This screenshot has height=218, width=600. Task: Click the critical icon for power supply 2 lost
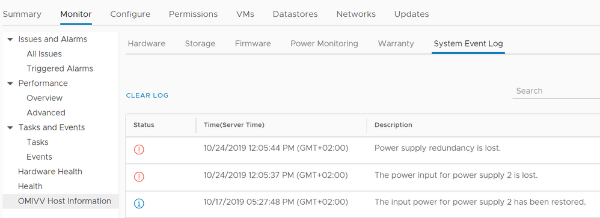point(139,177)
